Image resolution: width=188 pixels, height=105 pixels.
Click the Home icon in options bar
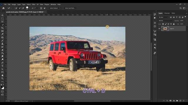[x=3, y=8]
